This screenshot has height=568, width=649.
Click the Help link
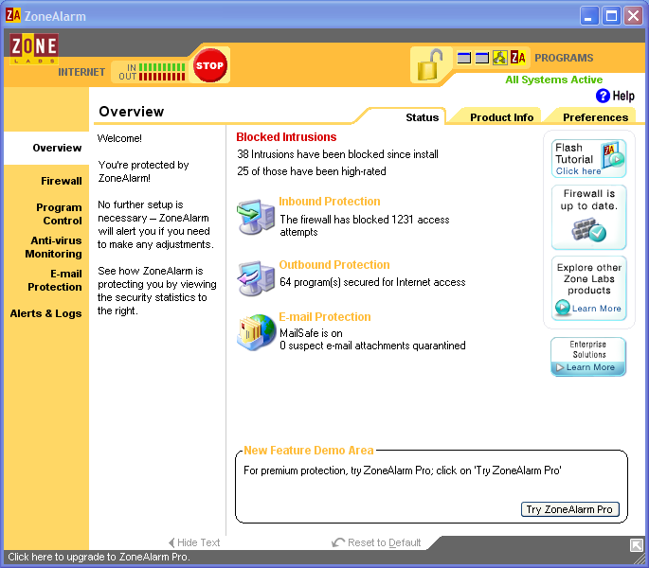tap(623, 96)
